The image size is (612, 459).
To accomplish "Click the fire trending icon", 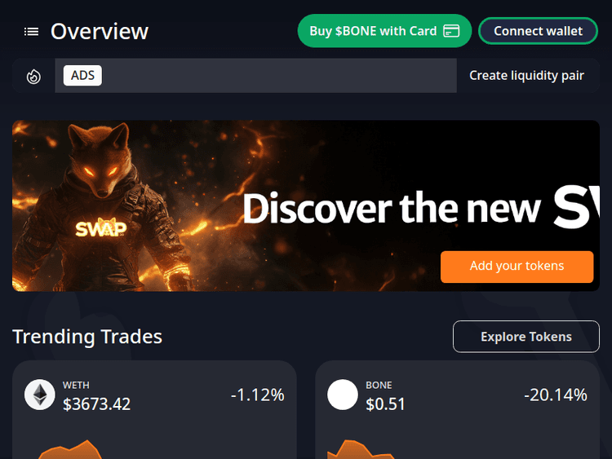I will pos(33,77).
